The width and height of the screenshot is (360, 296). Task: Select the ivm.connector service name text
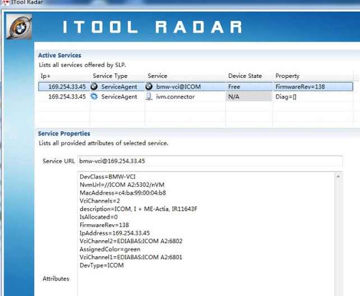(176, 96)
